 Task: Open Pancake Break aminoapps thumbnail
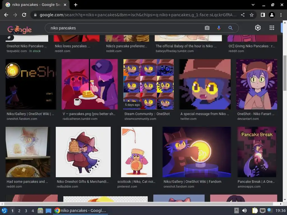click(257, 152)
